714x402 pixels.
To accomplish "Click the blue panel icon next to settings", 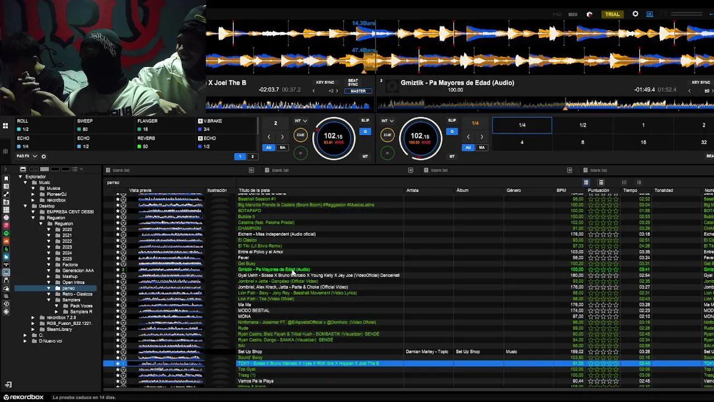I will (650, 14).
